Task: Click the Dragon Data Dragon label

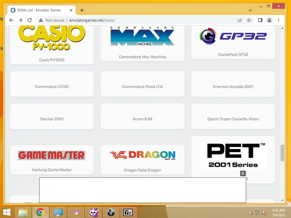Action: click(x=142, y=170)
